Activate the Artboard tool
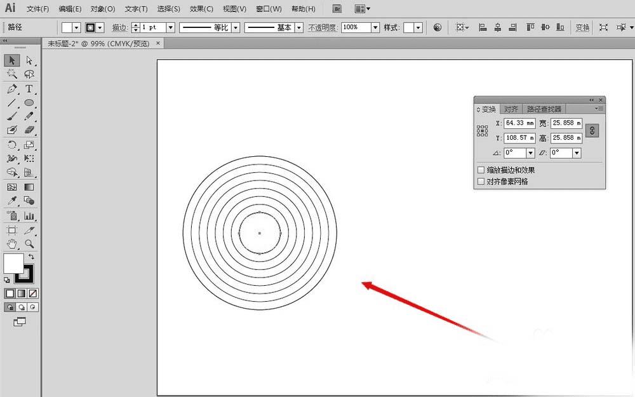The height and width of the screenshot is (397, 635). click(x=11, y=231)
